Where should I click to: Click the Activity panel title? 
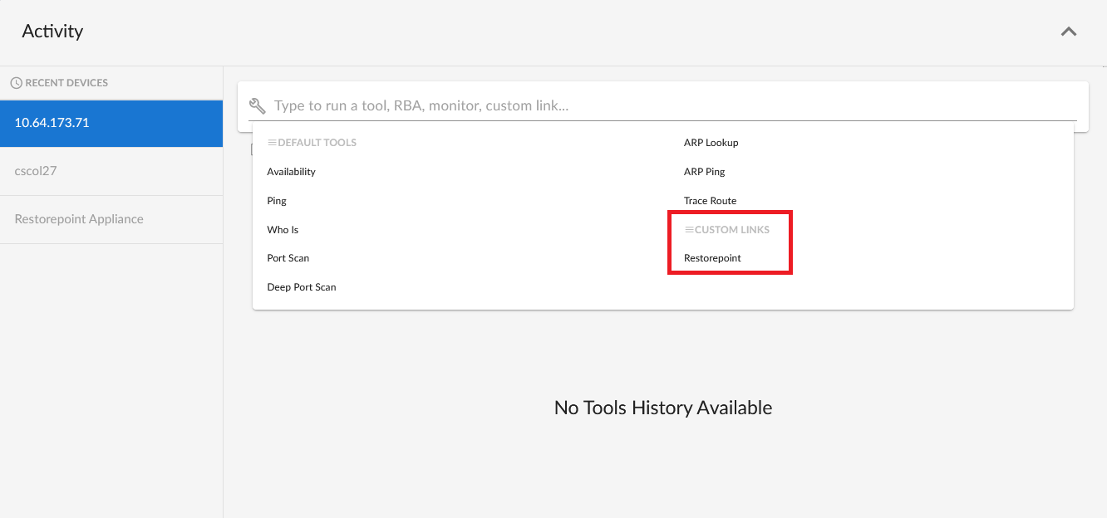pyautogui.click(x=52, y=32)
